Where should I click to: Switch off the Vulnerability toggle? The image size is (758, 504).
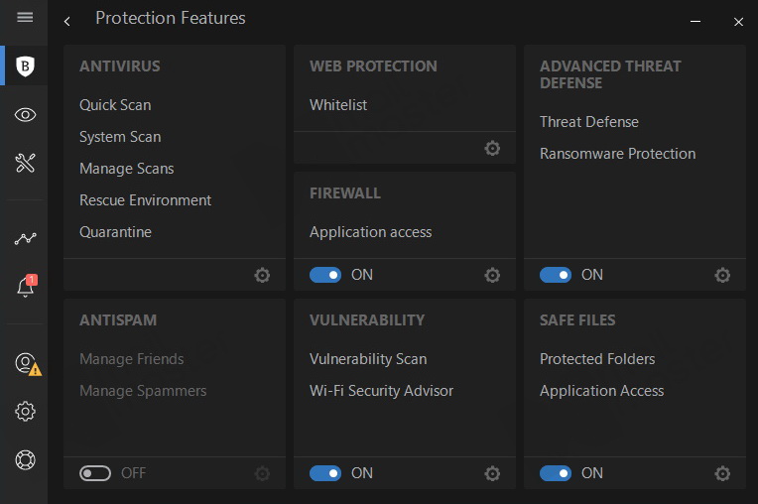coord(325,473)
